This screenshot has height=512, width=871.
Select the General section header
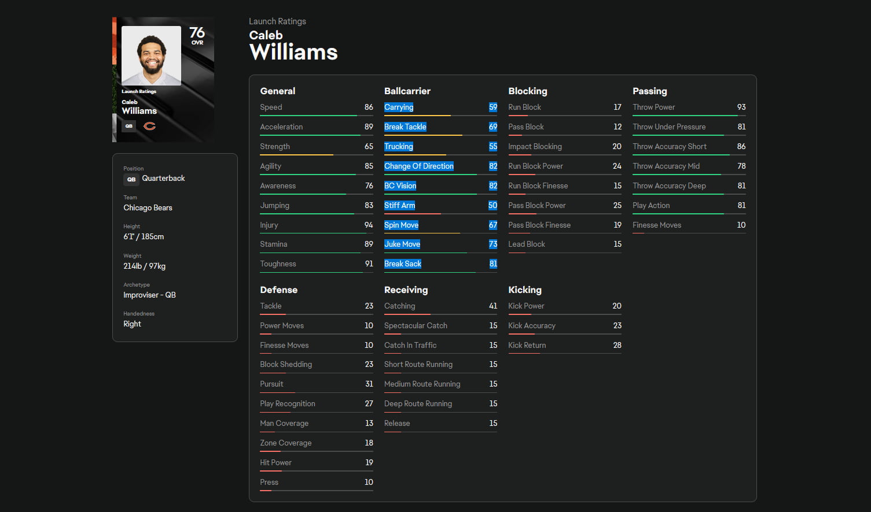(277, 91)
